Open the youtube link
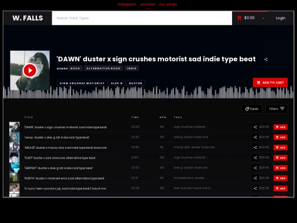The width and height of the screenshot is (297, 223). tap(147, 4)
